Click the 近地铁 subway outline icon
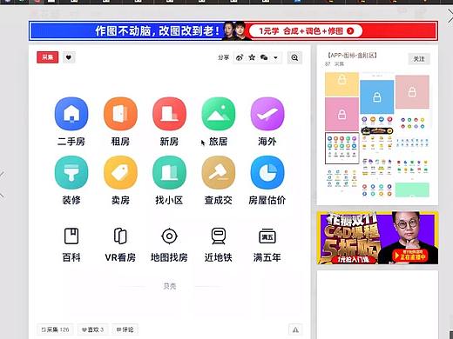Screen dimensions: 453x339 click(219, 236)
